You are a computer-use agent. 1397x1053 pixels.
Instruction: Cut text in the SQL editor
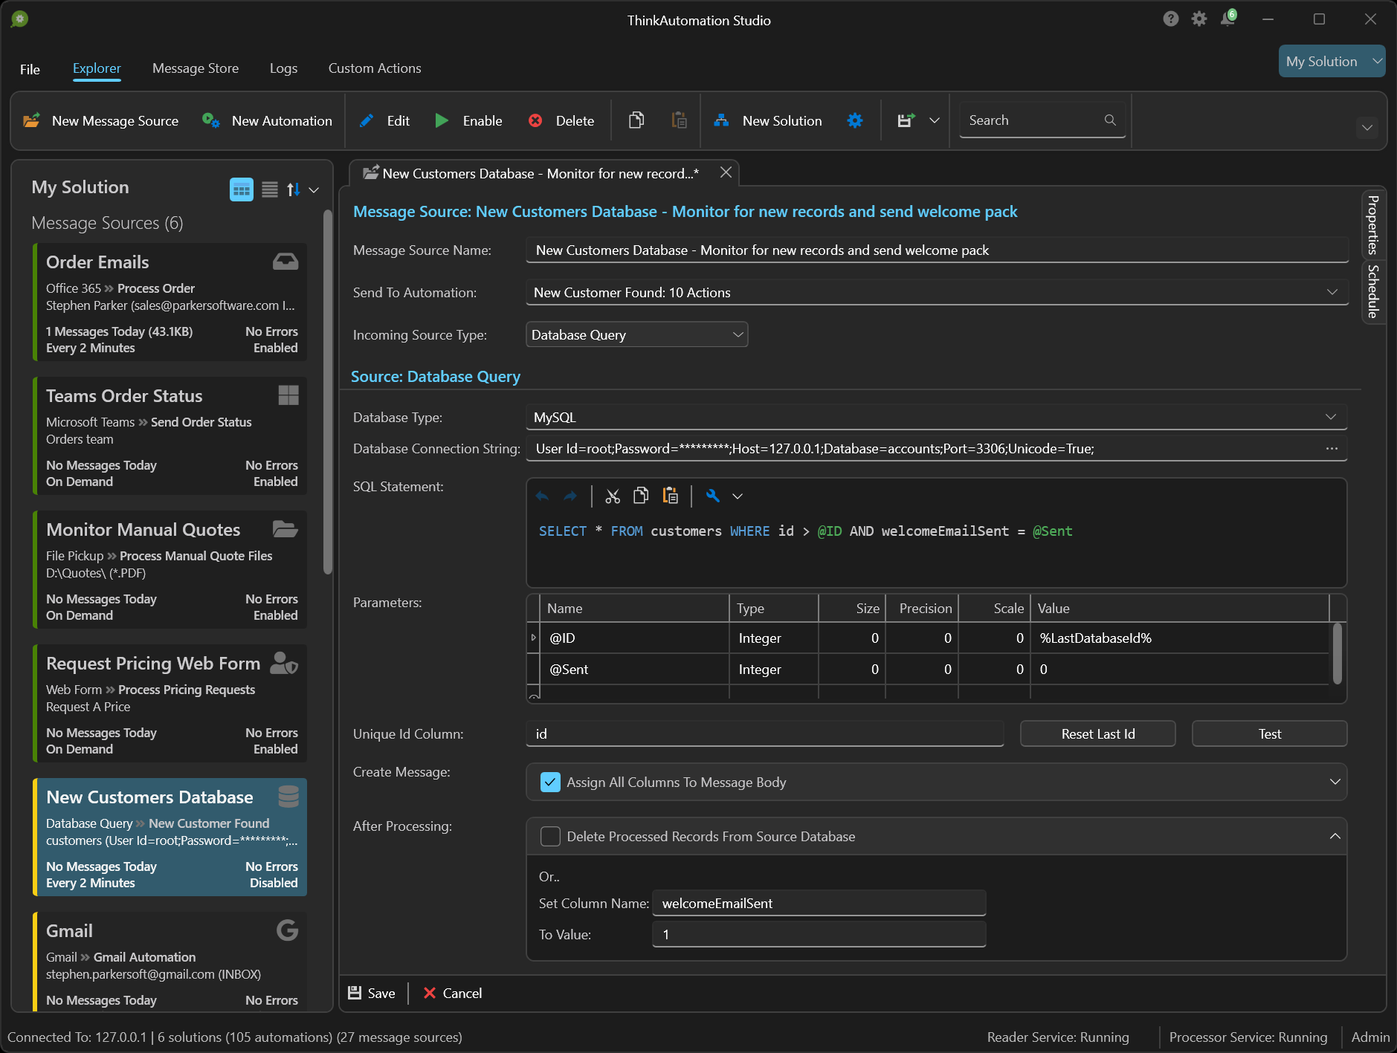(x=613, y=496)
